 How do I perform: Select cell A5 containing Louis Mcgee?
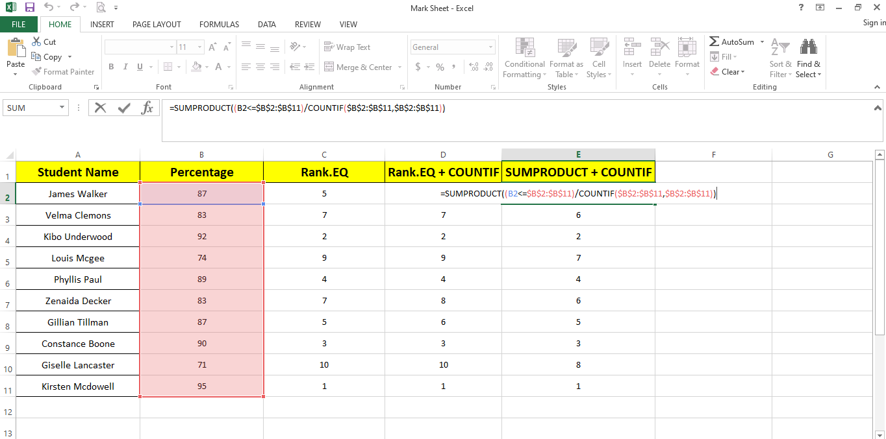coord(77,257)
